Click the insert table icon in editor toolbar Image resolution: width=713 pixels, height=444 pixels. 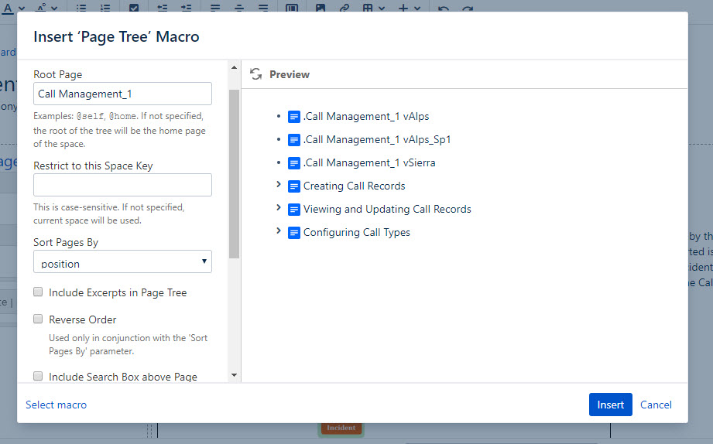(368, 9)
